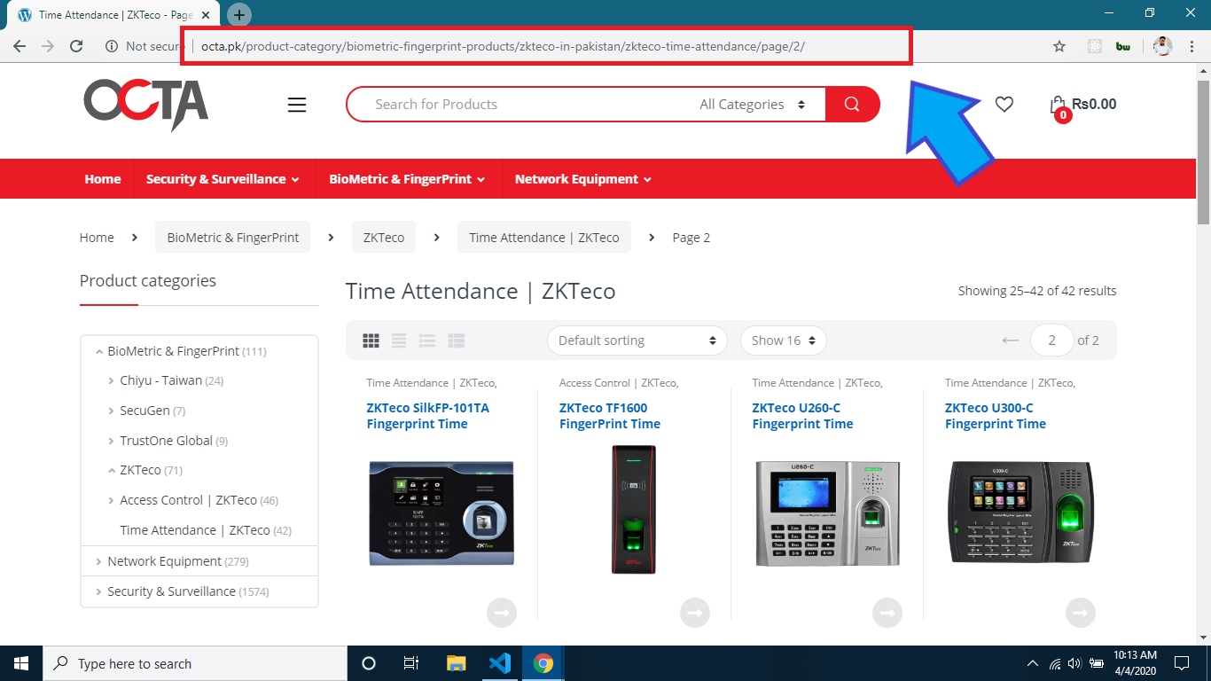Open the hamburger menu icon

tap(297, 105)
